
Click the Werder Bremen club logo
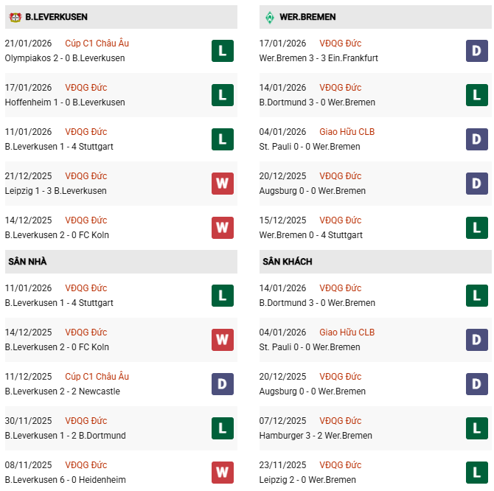(269, 16)
